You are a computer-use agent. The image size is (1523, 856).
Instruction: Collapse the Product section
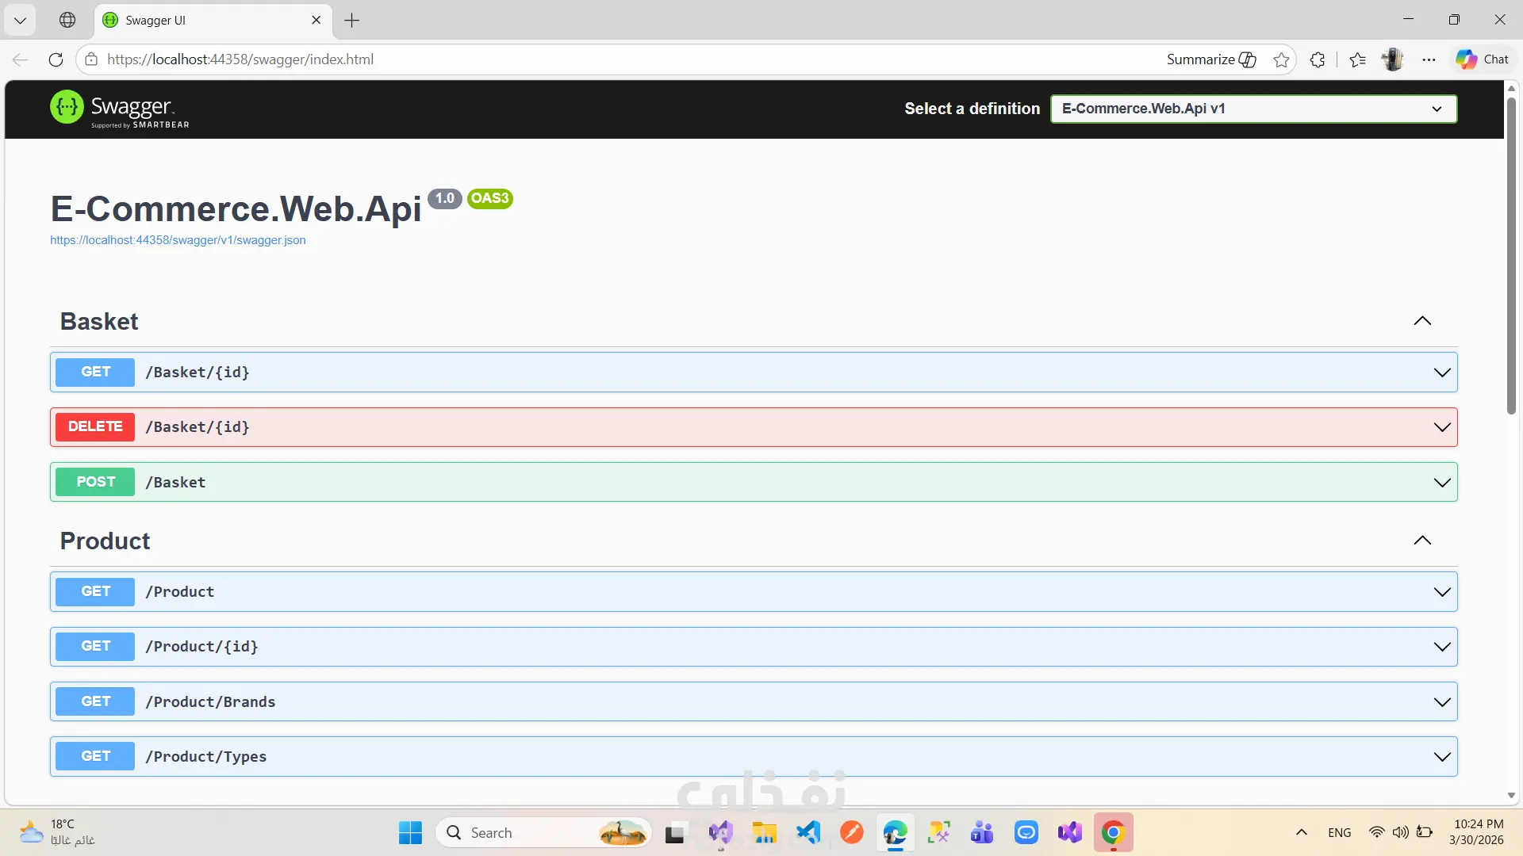[1422, 541]
